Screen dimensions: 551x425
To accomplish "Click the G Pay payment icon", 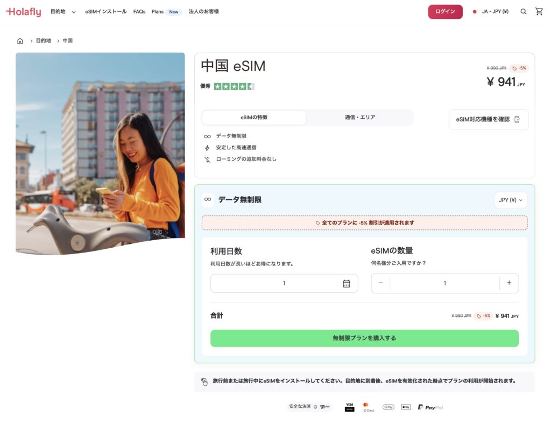I will coord(388,407).
